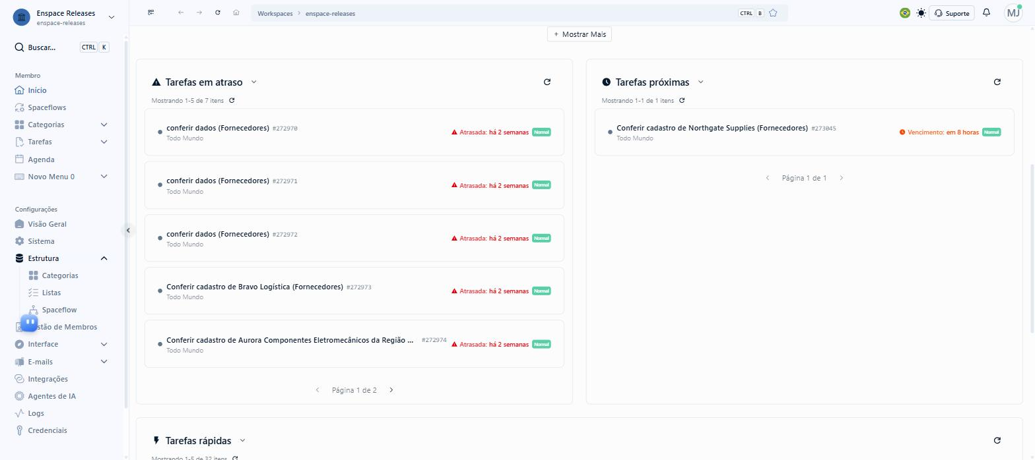Open notifications bell icon
1035x460 pixels.
pos(986,13)
